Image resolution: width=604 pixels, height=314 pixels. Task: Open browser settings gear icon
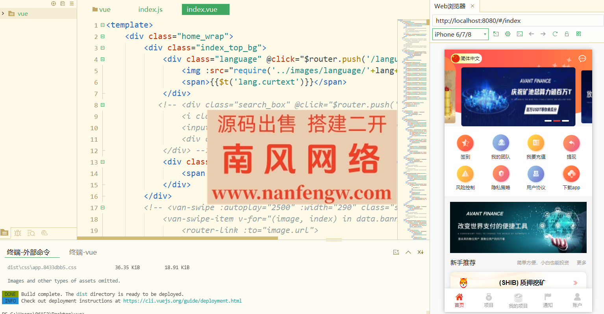pos(508,34)
